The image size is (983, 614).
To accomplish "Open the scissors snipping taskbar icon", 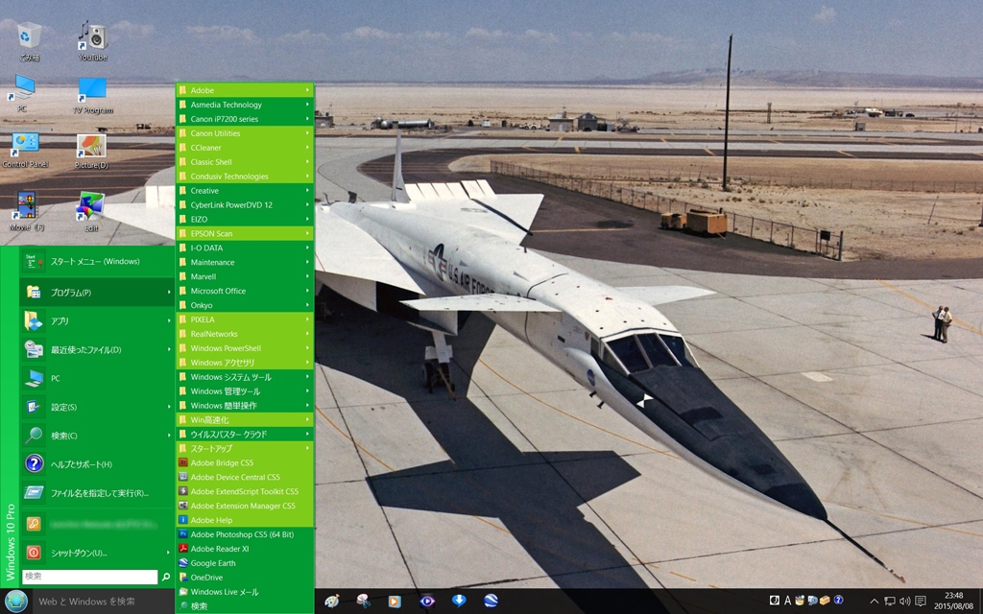I will click(x=363, y=602).
